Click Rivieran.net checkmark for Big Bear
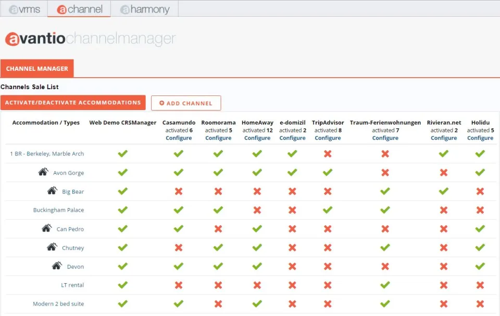 (444, 191)
